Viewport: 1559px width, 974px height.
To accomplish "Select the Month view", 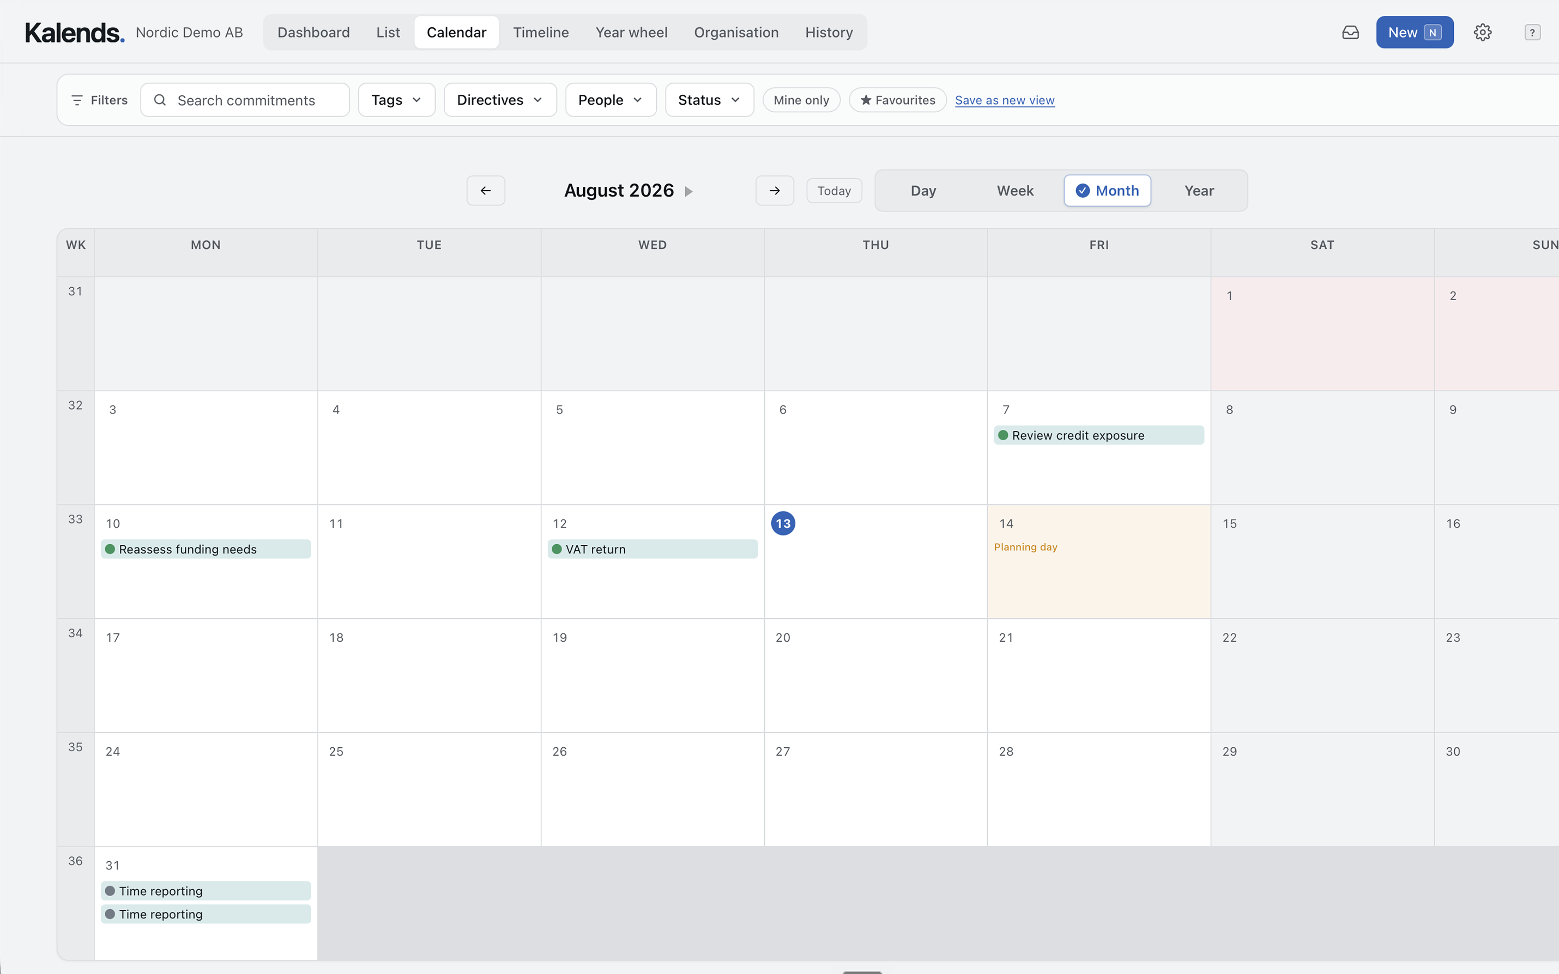I will point(1107,191).
